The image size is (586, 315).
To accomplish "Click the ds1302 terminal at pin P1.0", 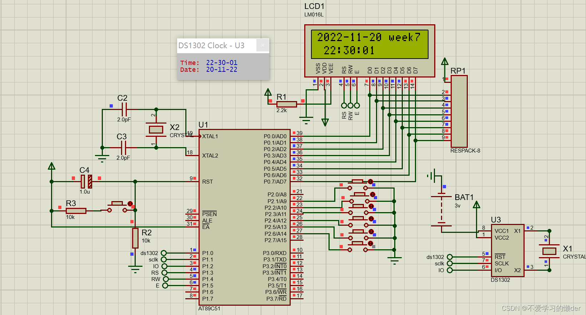I will [164, 253].
